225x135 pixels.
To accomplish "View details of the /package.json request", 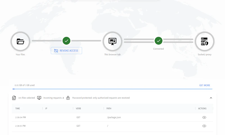I will point(204,118).
